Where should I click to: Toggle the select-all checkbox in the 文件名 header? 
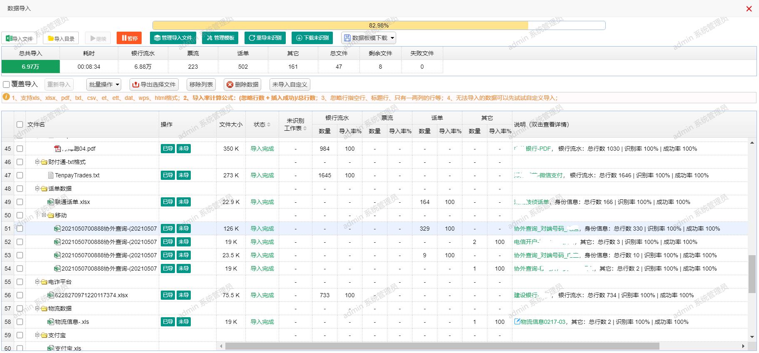[x=20, y=124]
